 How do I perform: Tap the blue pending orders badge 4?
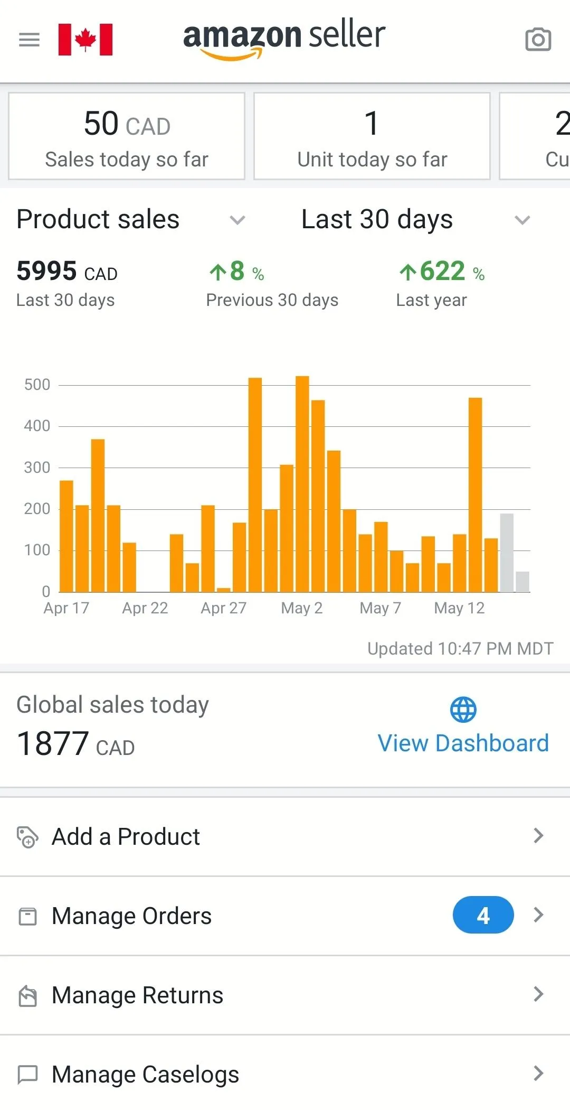[483, 915]
